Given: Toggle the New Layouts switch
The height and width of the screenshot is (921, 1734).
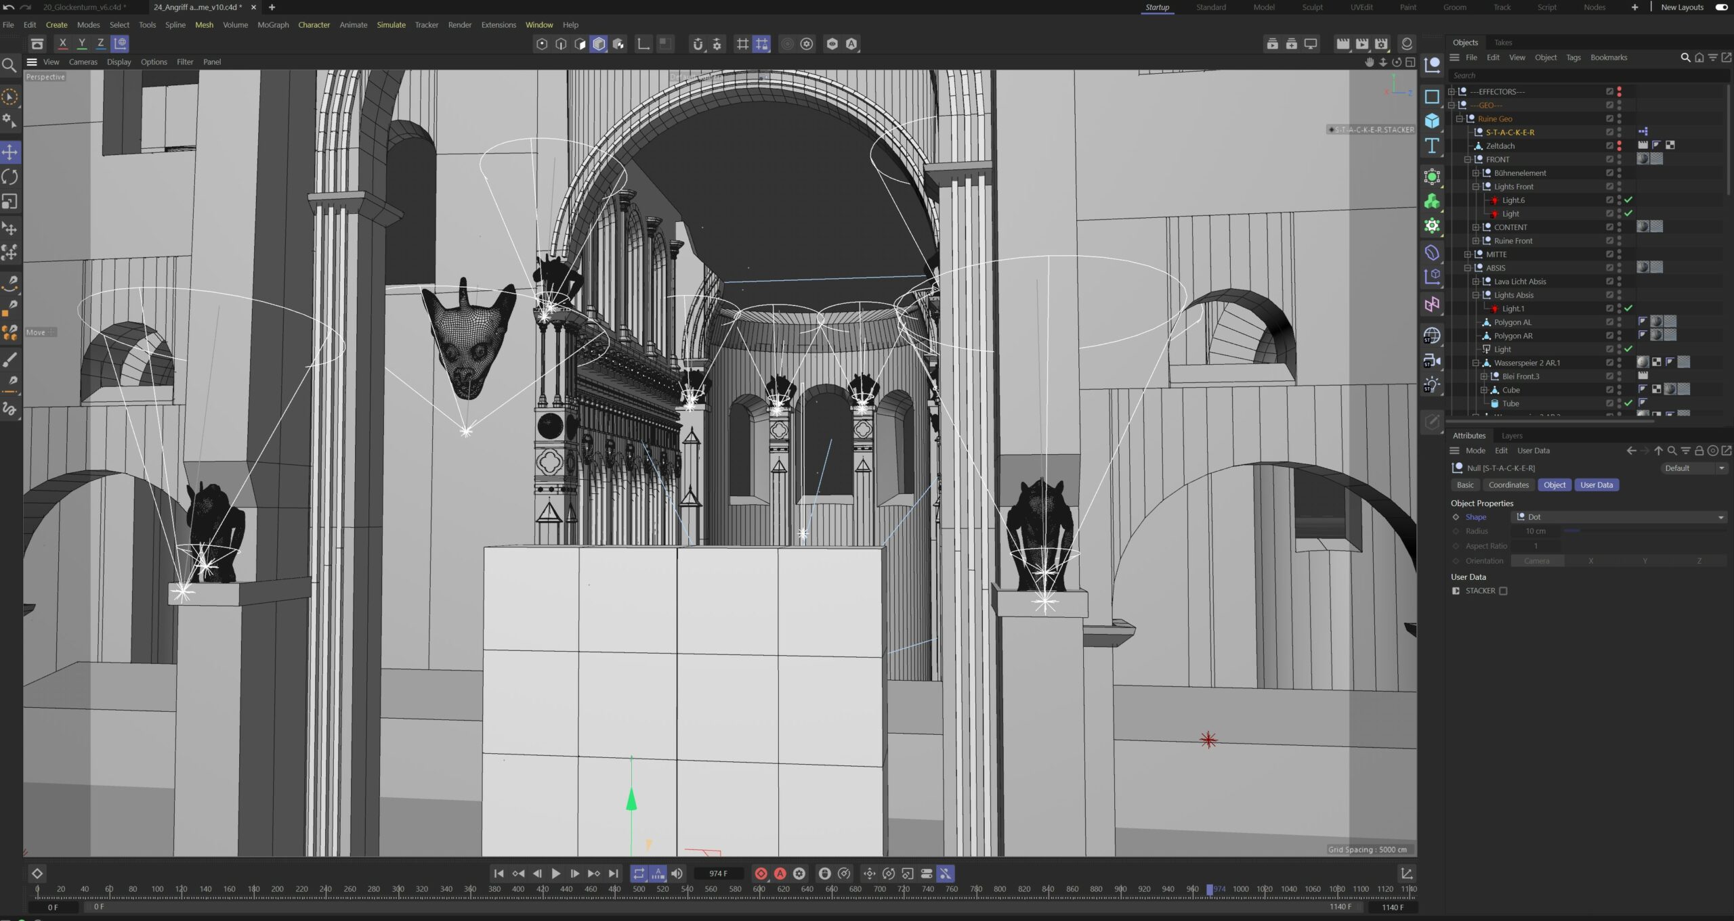Looking at the screenshot, I should [x=1720, y=7].
